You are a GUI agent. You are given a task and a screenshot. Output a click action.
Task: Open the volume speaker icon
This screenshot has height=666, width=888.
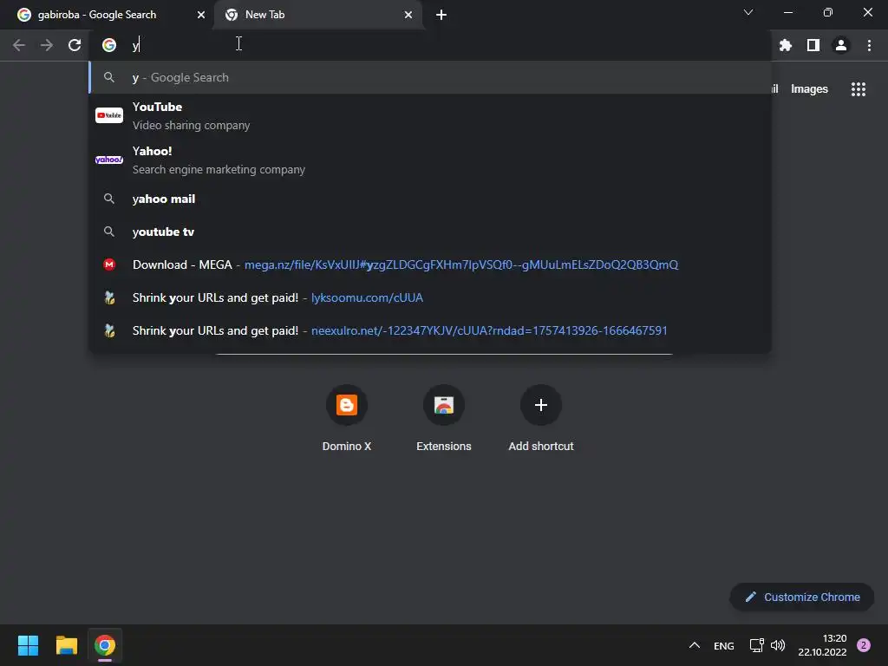(x=778, y=645)
